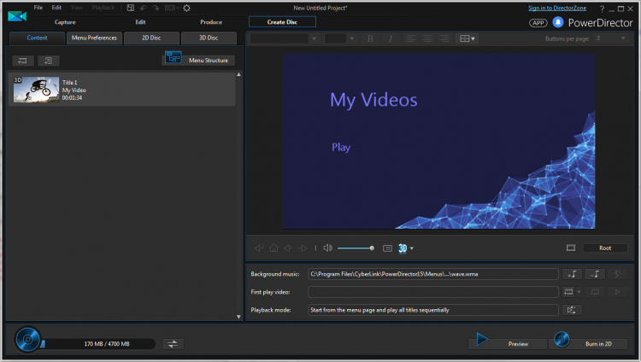The height and width of the screenshot is (362, 641).
Task: Expand the first play video dropdown arrow
Action: [x=579, y=292]
